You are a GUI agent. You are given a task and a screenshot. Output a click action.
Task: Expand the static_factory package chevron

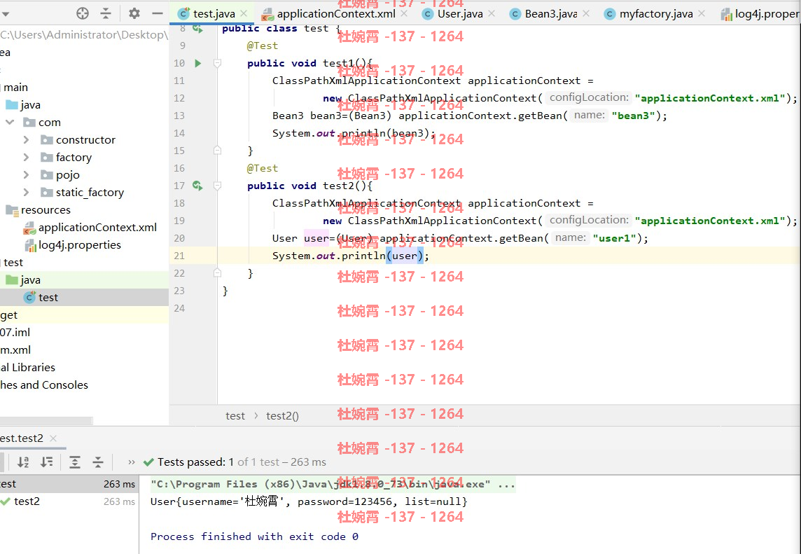[x=26, y=192]
